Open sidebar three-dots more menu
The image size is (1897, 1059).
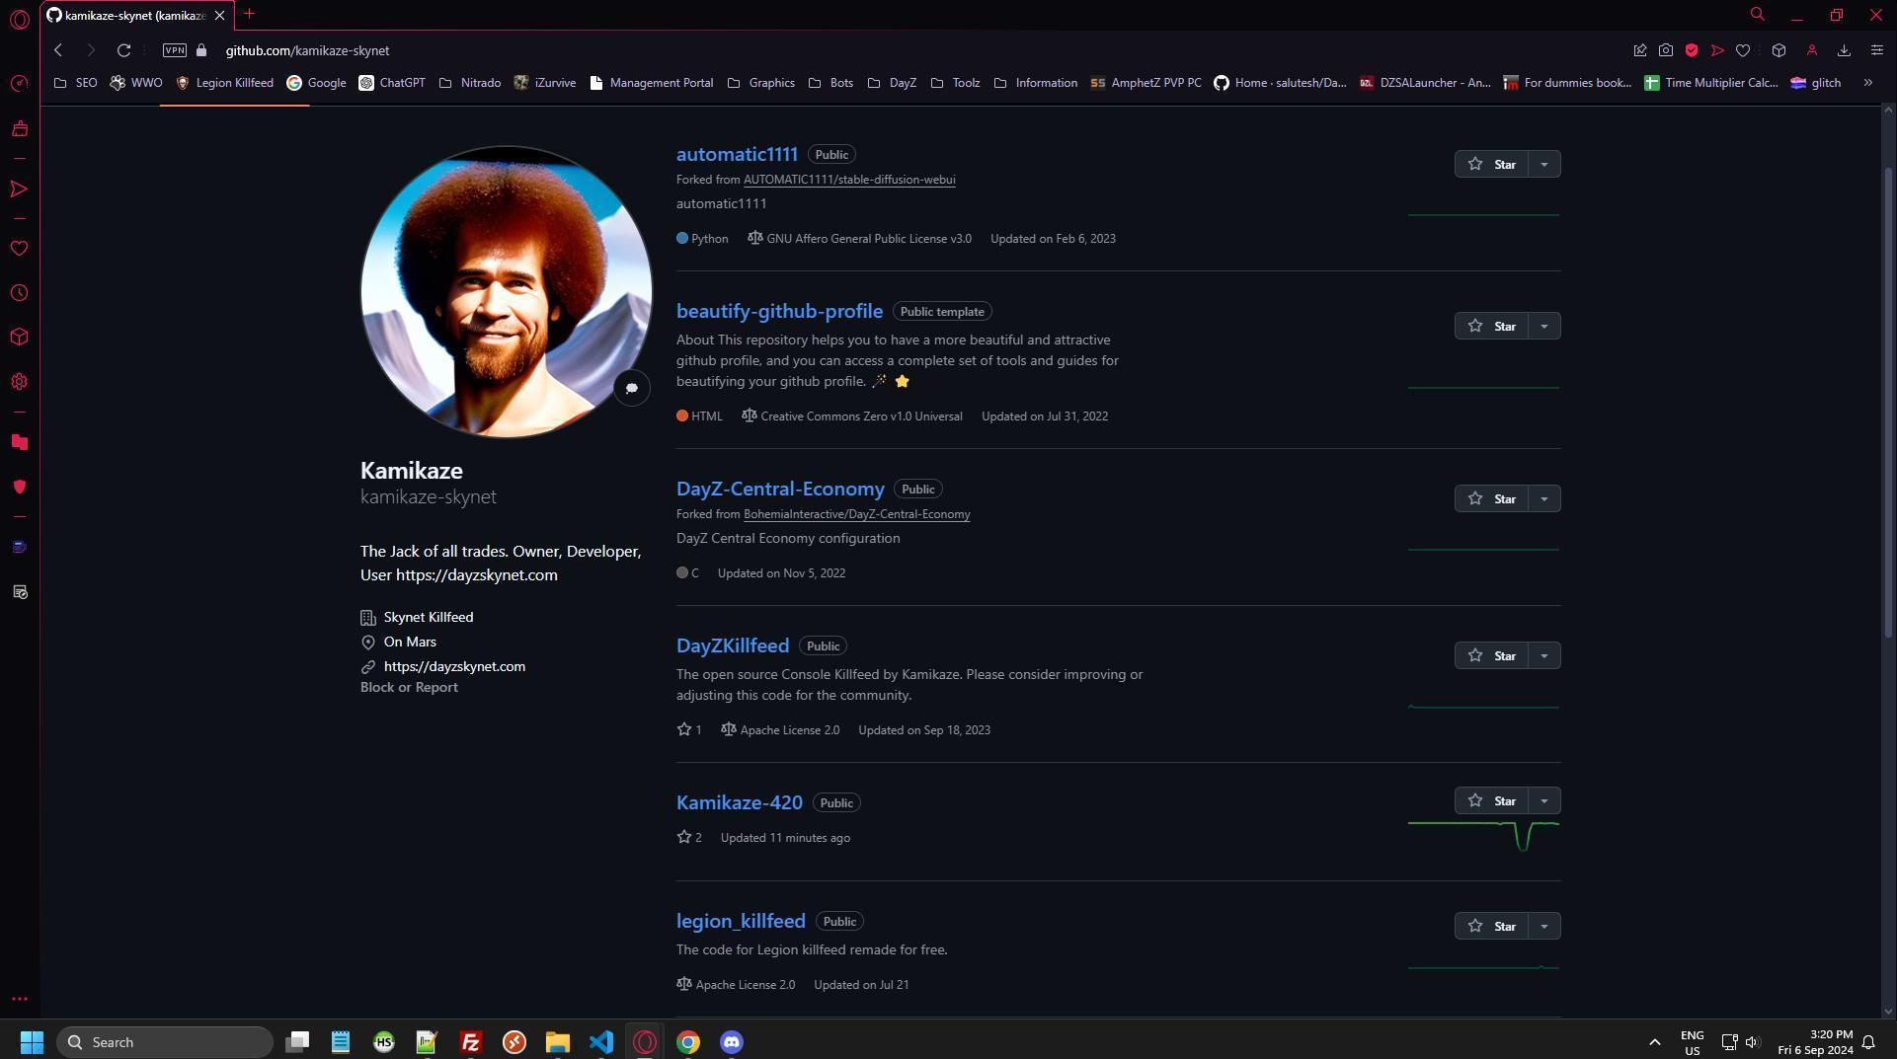point(19,999)
